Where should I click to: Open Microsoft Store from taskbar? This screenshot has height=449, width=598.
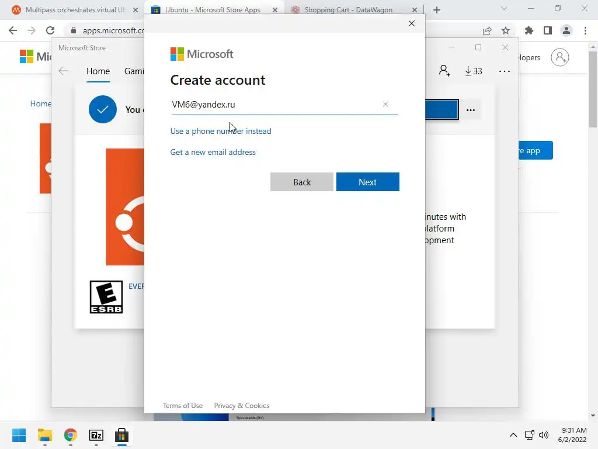121,435
